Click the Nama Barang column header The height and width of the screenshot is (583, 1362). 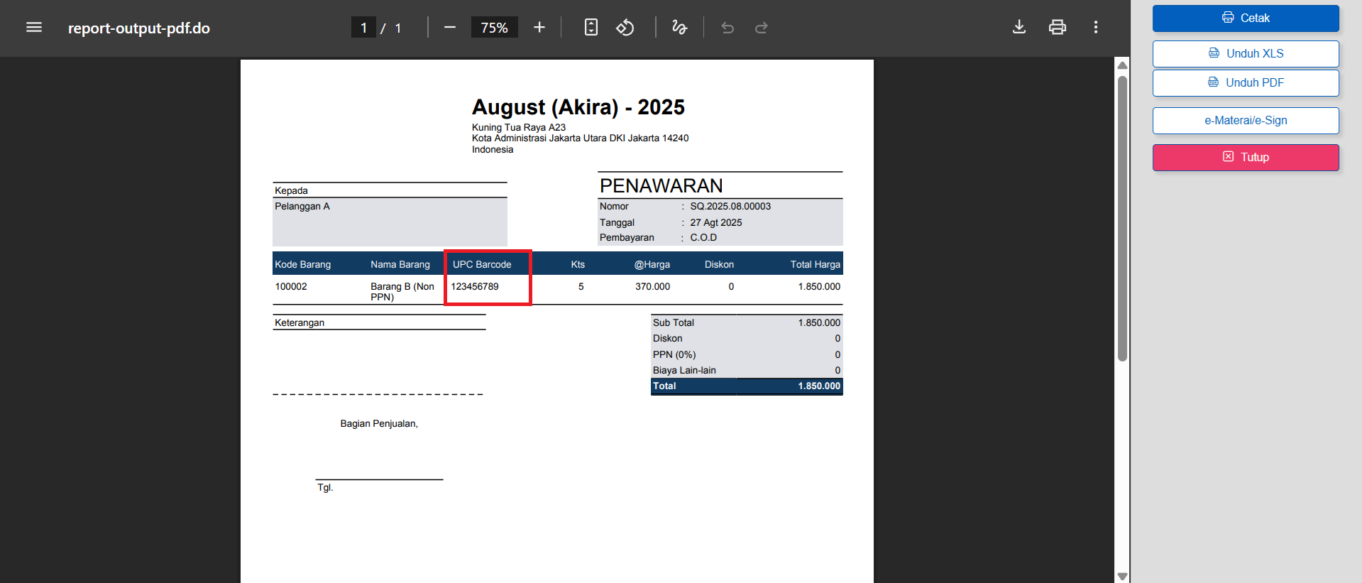pyautogui.click(x=400, y=265)
